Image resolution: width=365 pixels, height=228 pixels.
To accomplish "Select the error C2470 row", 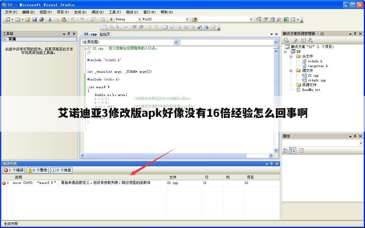I will tap(140, 183).
